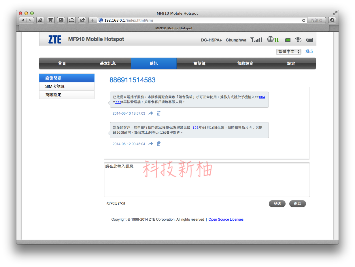Click the green SIM card status icon
Viewport: 355px width, 267px height.
tap(287, 40)
